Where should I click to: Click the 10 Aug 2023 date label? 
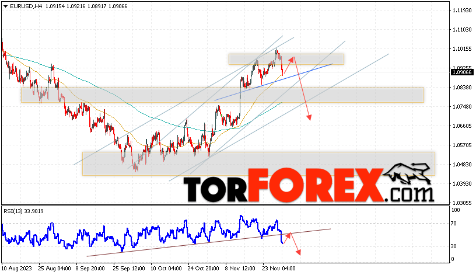(x=17, y=269)
